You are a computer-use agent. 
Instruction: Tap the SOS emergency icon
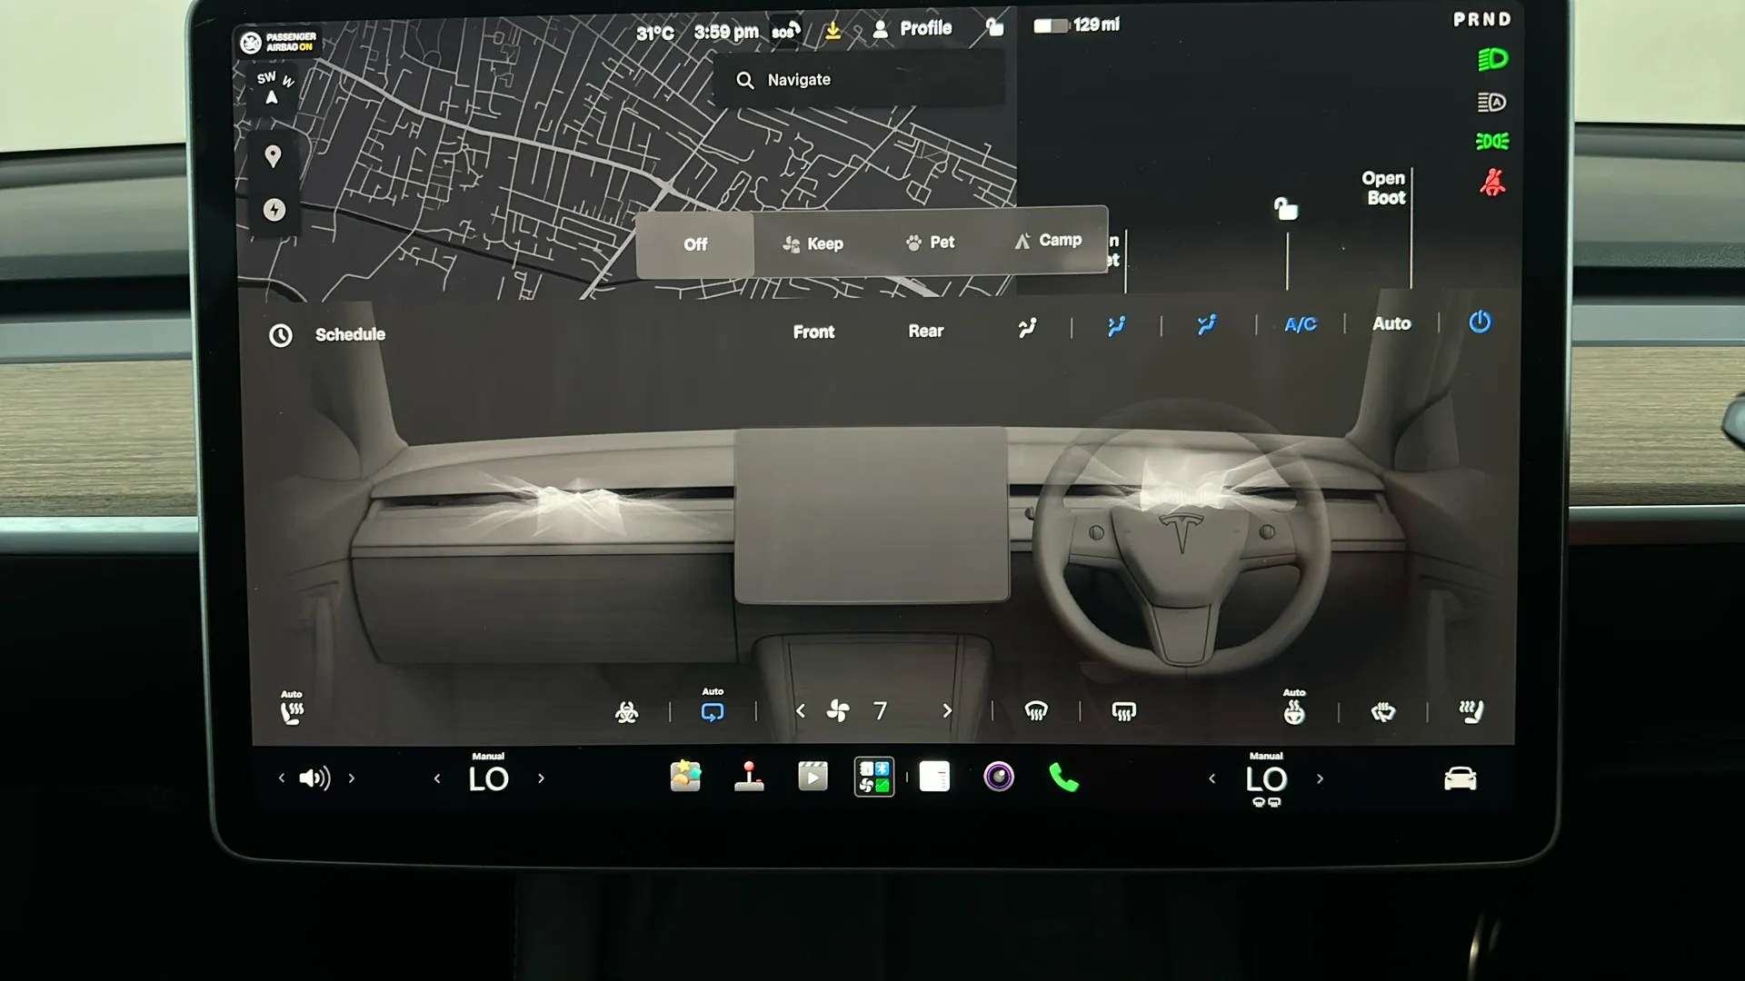[786, 30]
